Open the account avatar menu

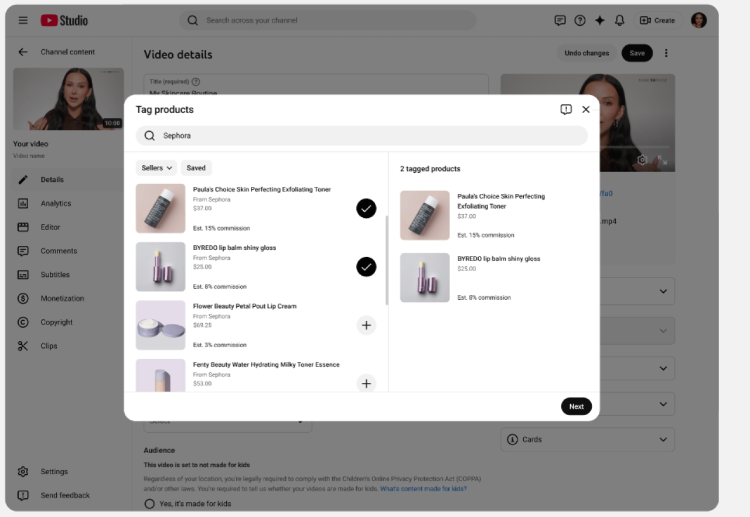click(699, 20)
